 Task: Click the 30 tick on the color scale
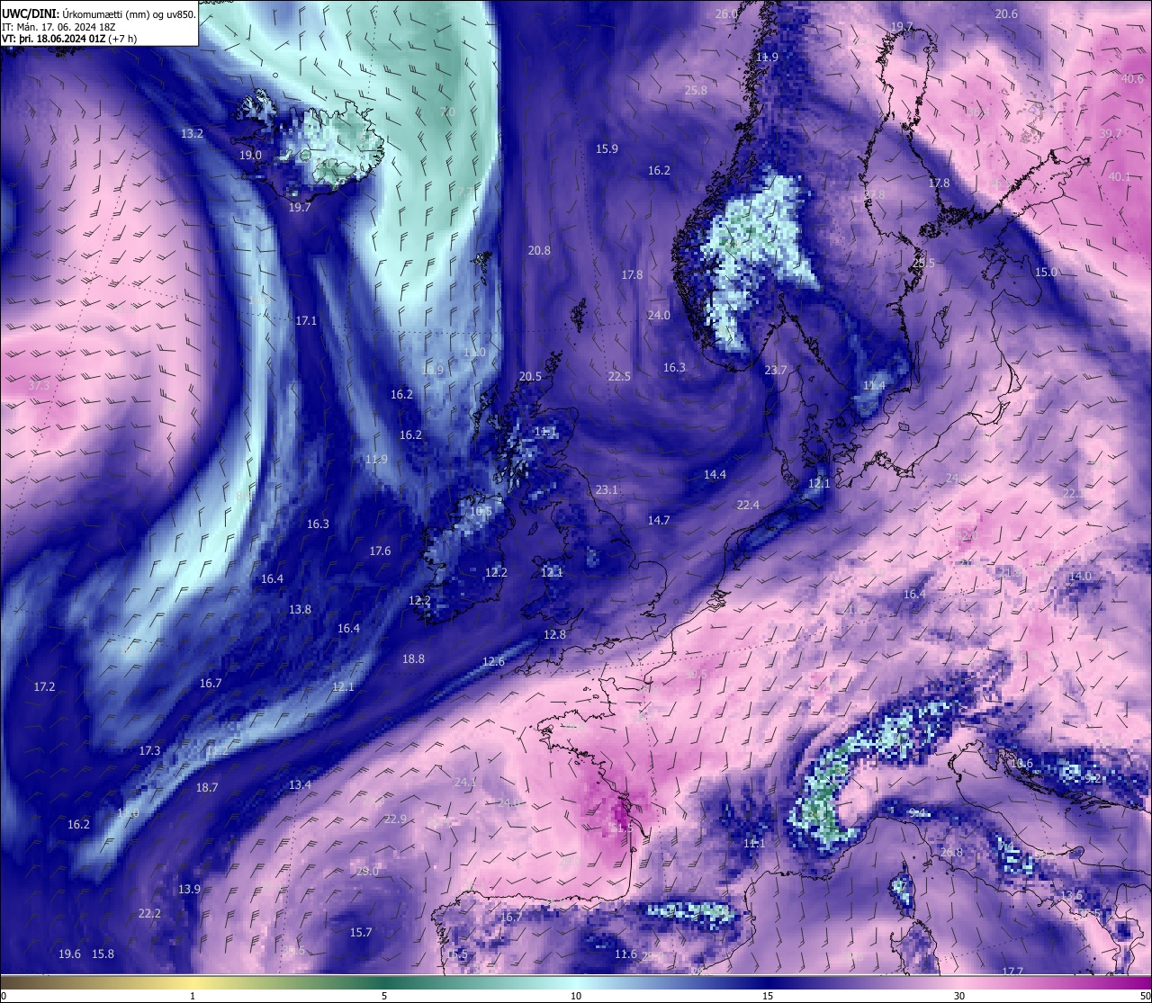[959, 996]
